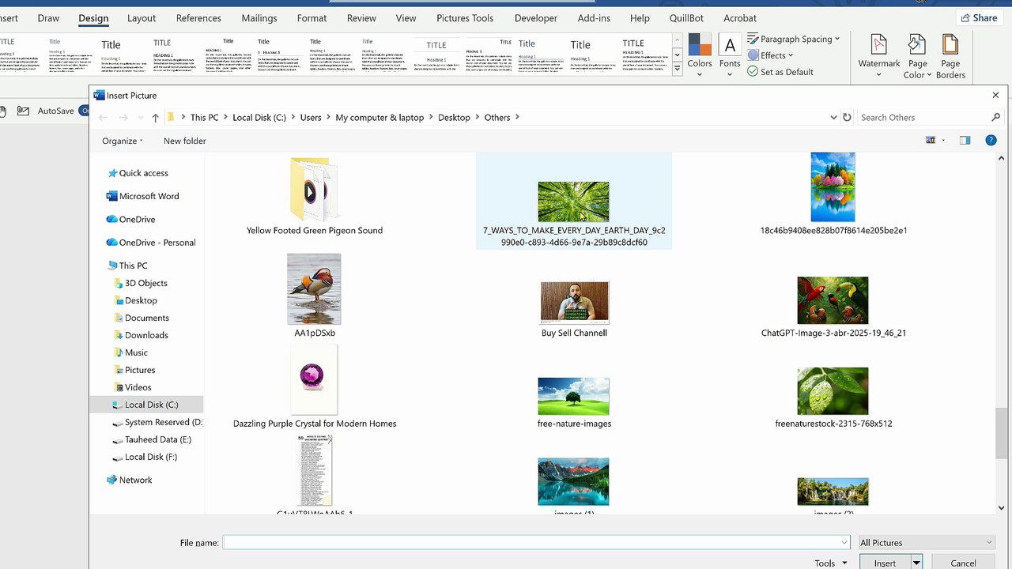Open the Organize menu
The height and width of the screenshot is (569, 1012).
point(123,141)
